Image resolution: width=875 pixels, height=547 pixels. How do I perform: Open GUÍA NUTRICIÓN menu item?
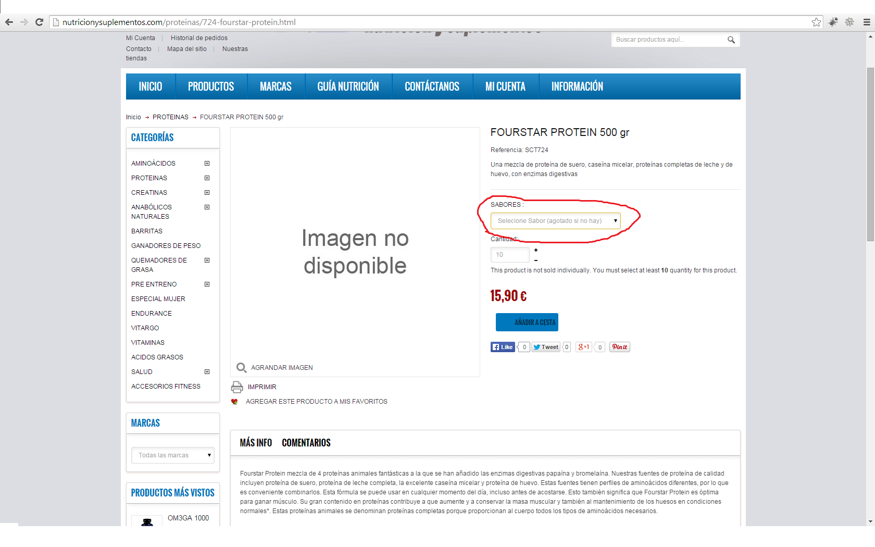348,86
